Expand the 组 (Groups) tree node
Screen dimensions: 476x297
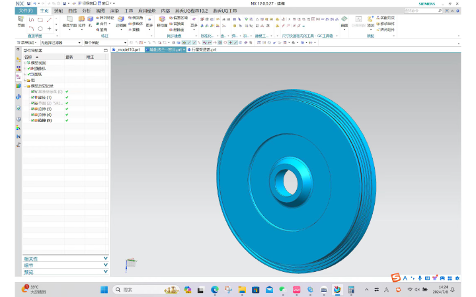pos(25,80)
